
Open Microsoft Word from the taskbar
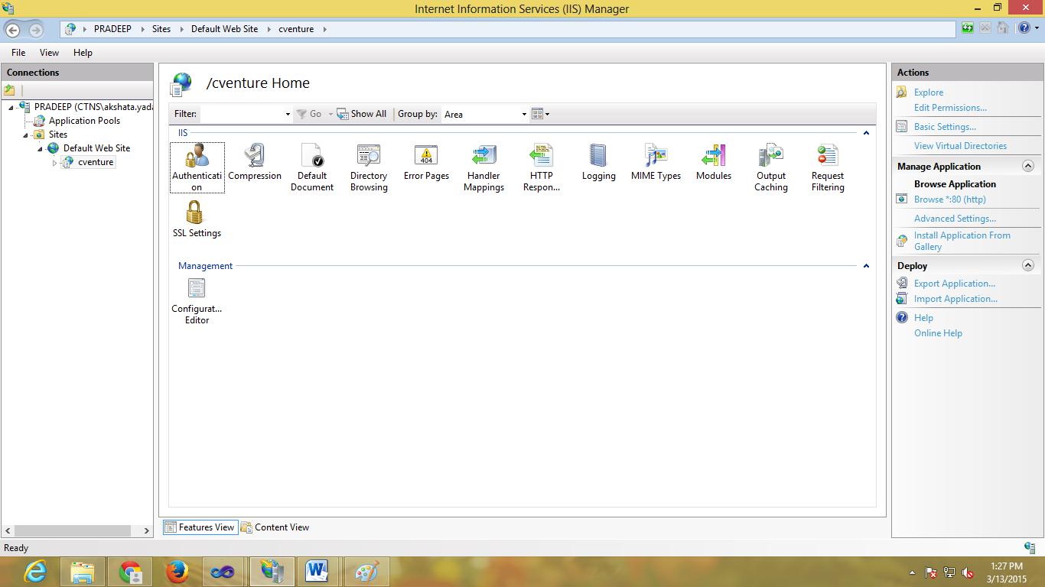[x=317, y=572]
